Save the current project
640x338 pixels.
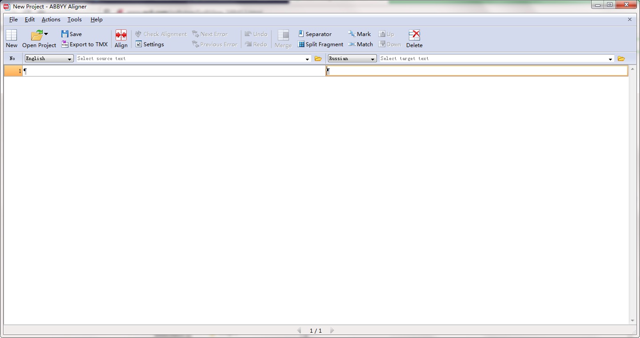pyautogui.click(x=72, y=34)
